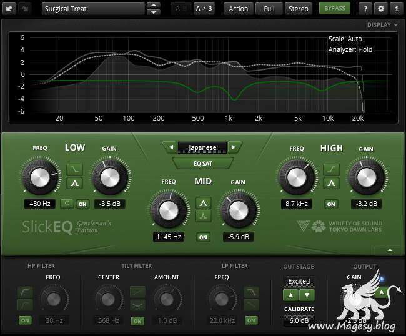
Task: Switch the A/B state button
Action: pyautogui.click(x=181, y=9)
